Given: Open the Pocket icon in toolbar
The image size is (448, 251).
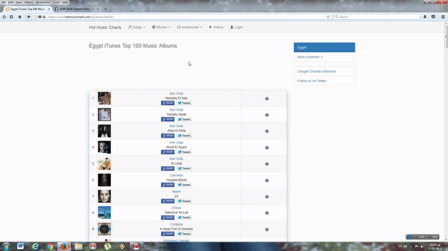Looking at the screenshot, I should tap(434, 17).
